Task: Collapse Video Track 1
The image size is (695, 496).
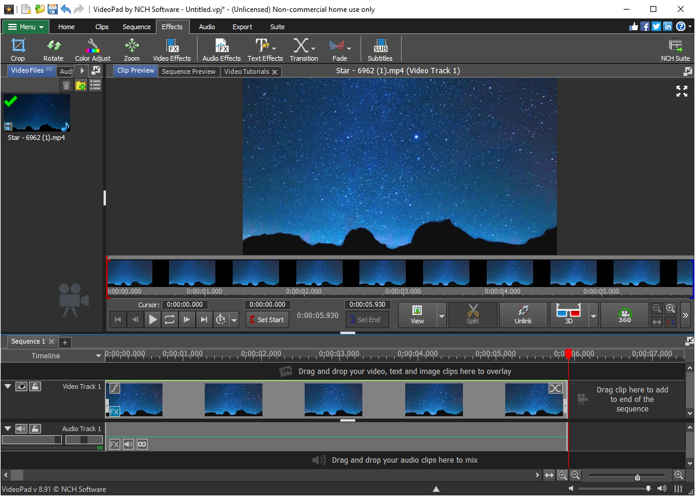Action: 8,386
